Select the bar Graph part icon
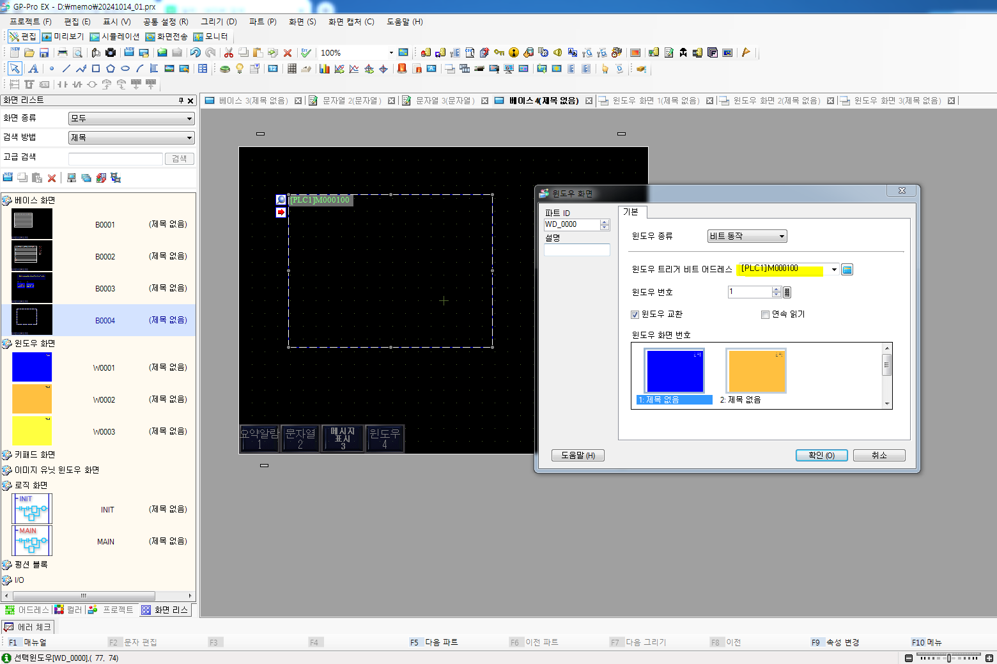 [x=325, y=68]
